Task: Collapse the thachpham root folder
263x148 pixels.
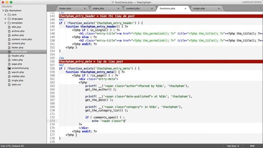Action: point(3,11)
